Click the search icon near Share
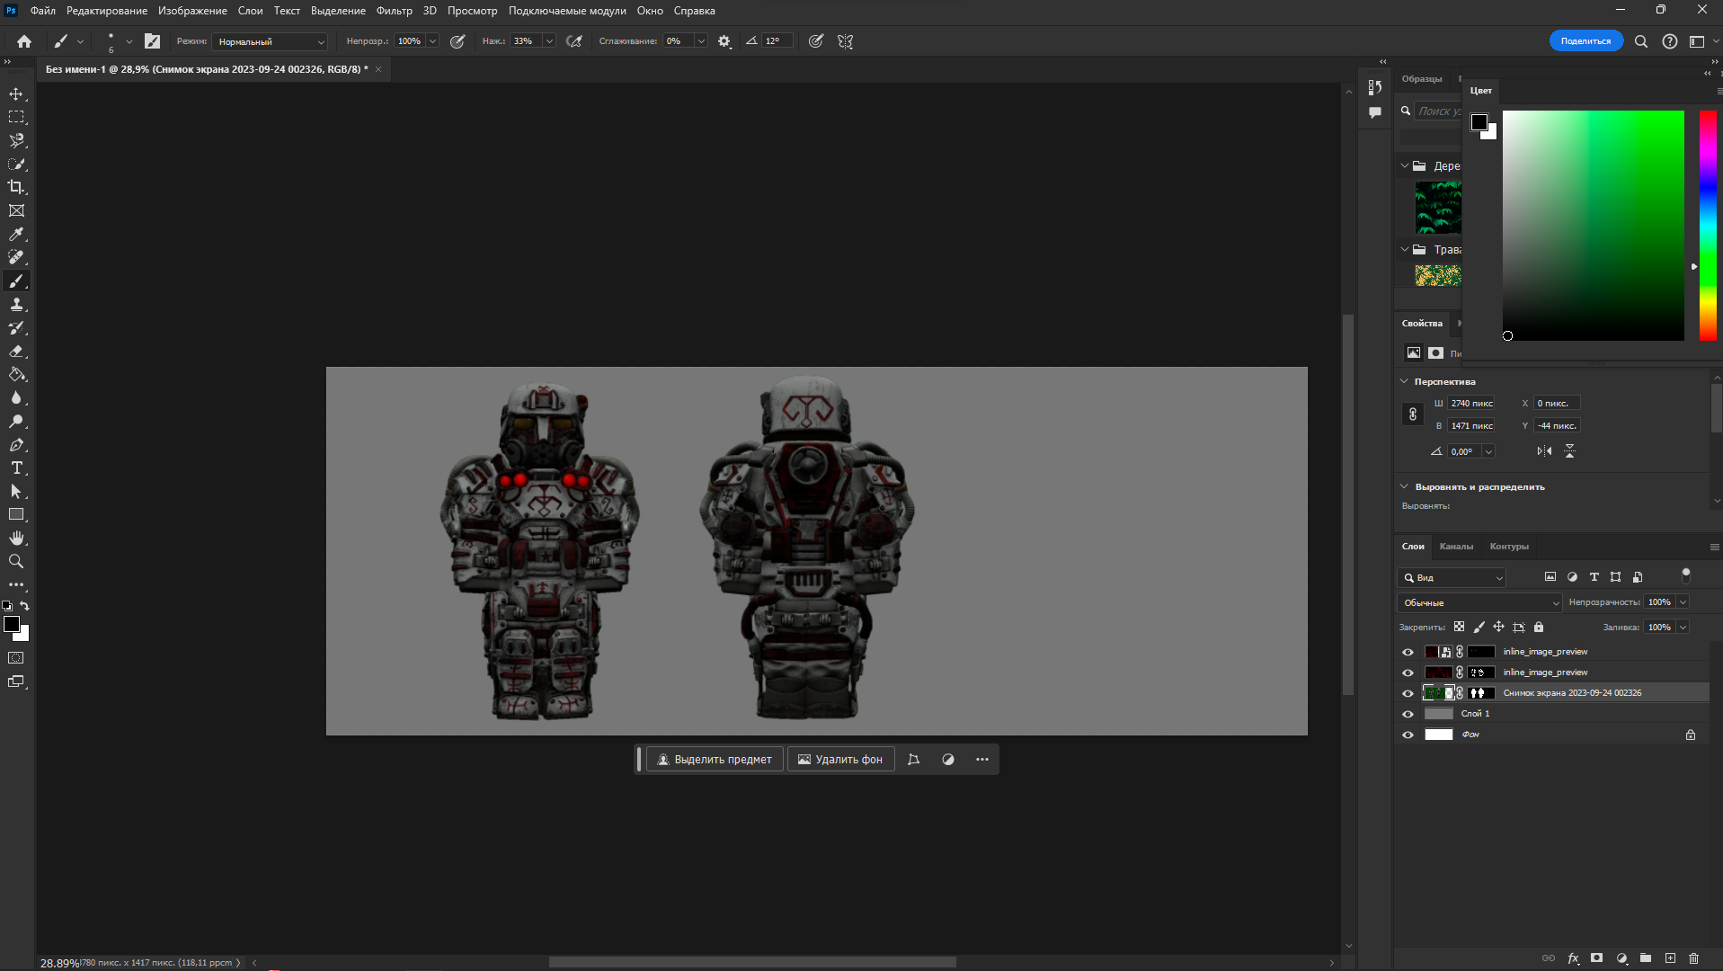 coord(1640,41)
